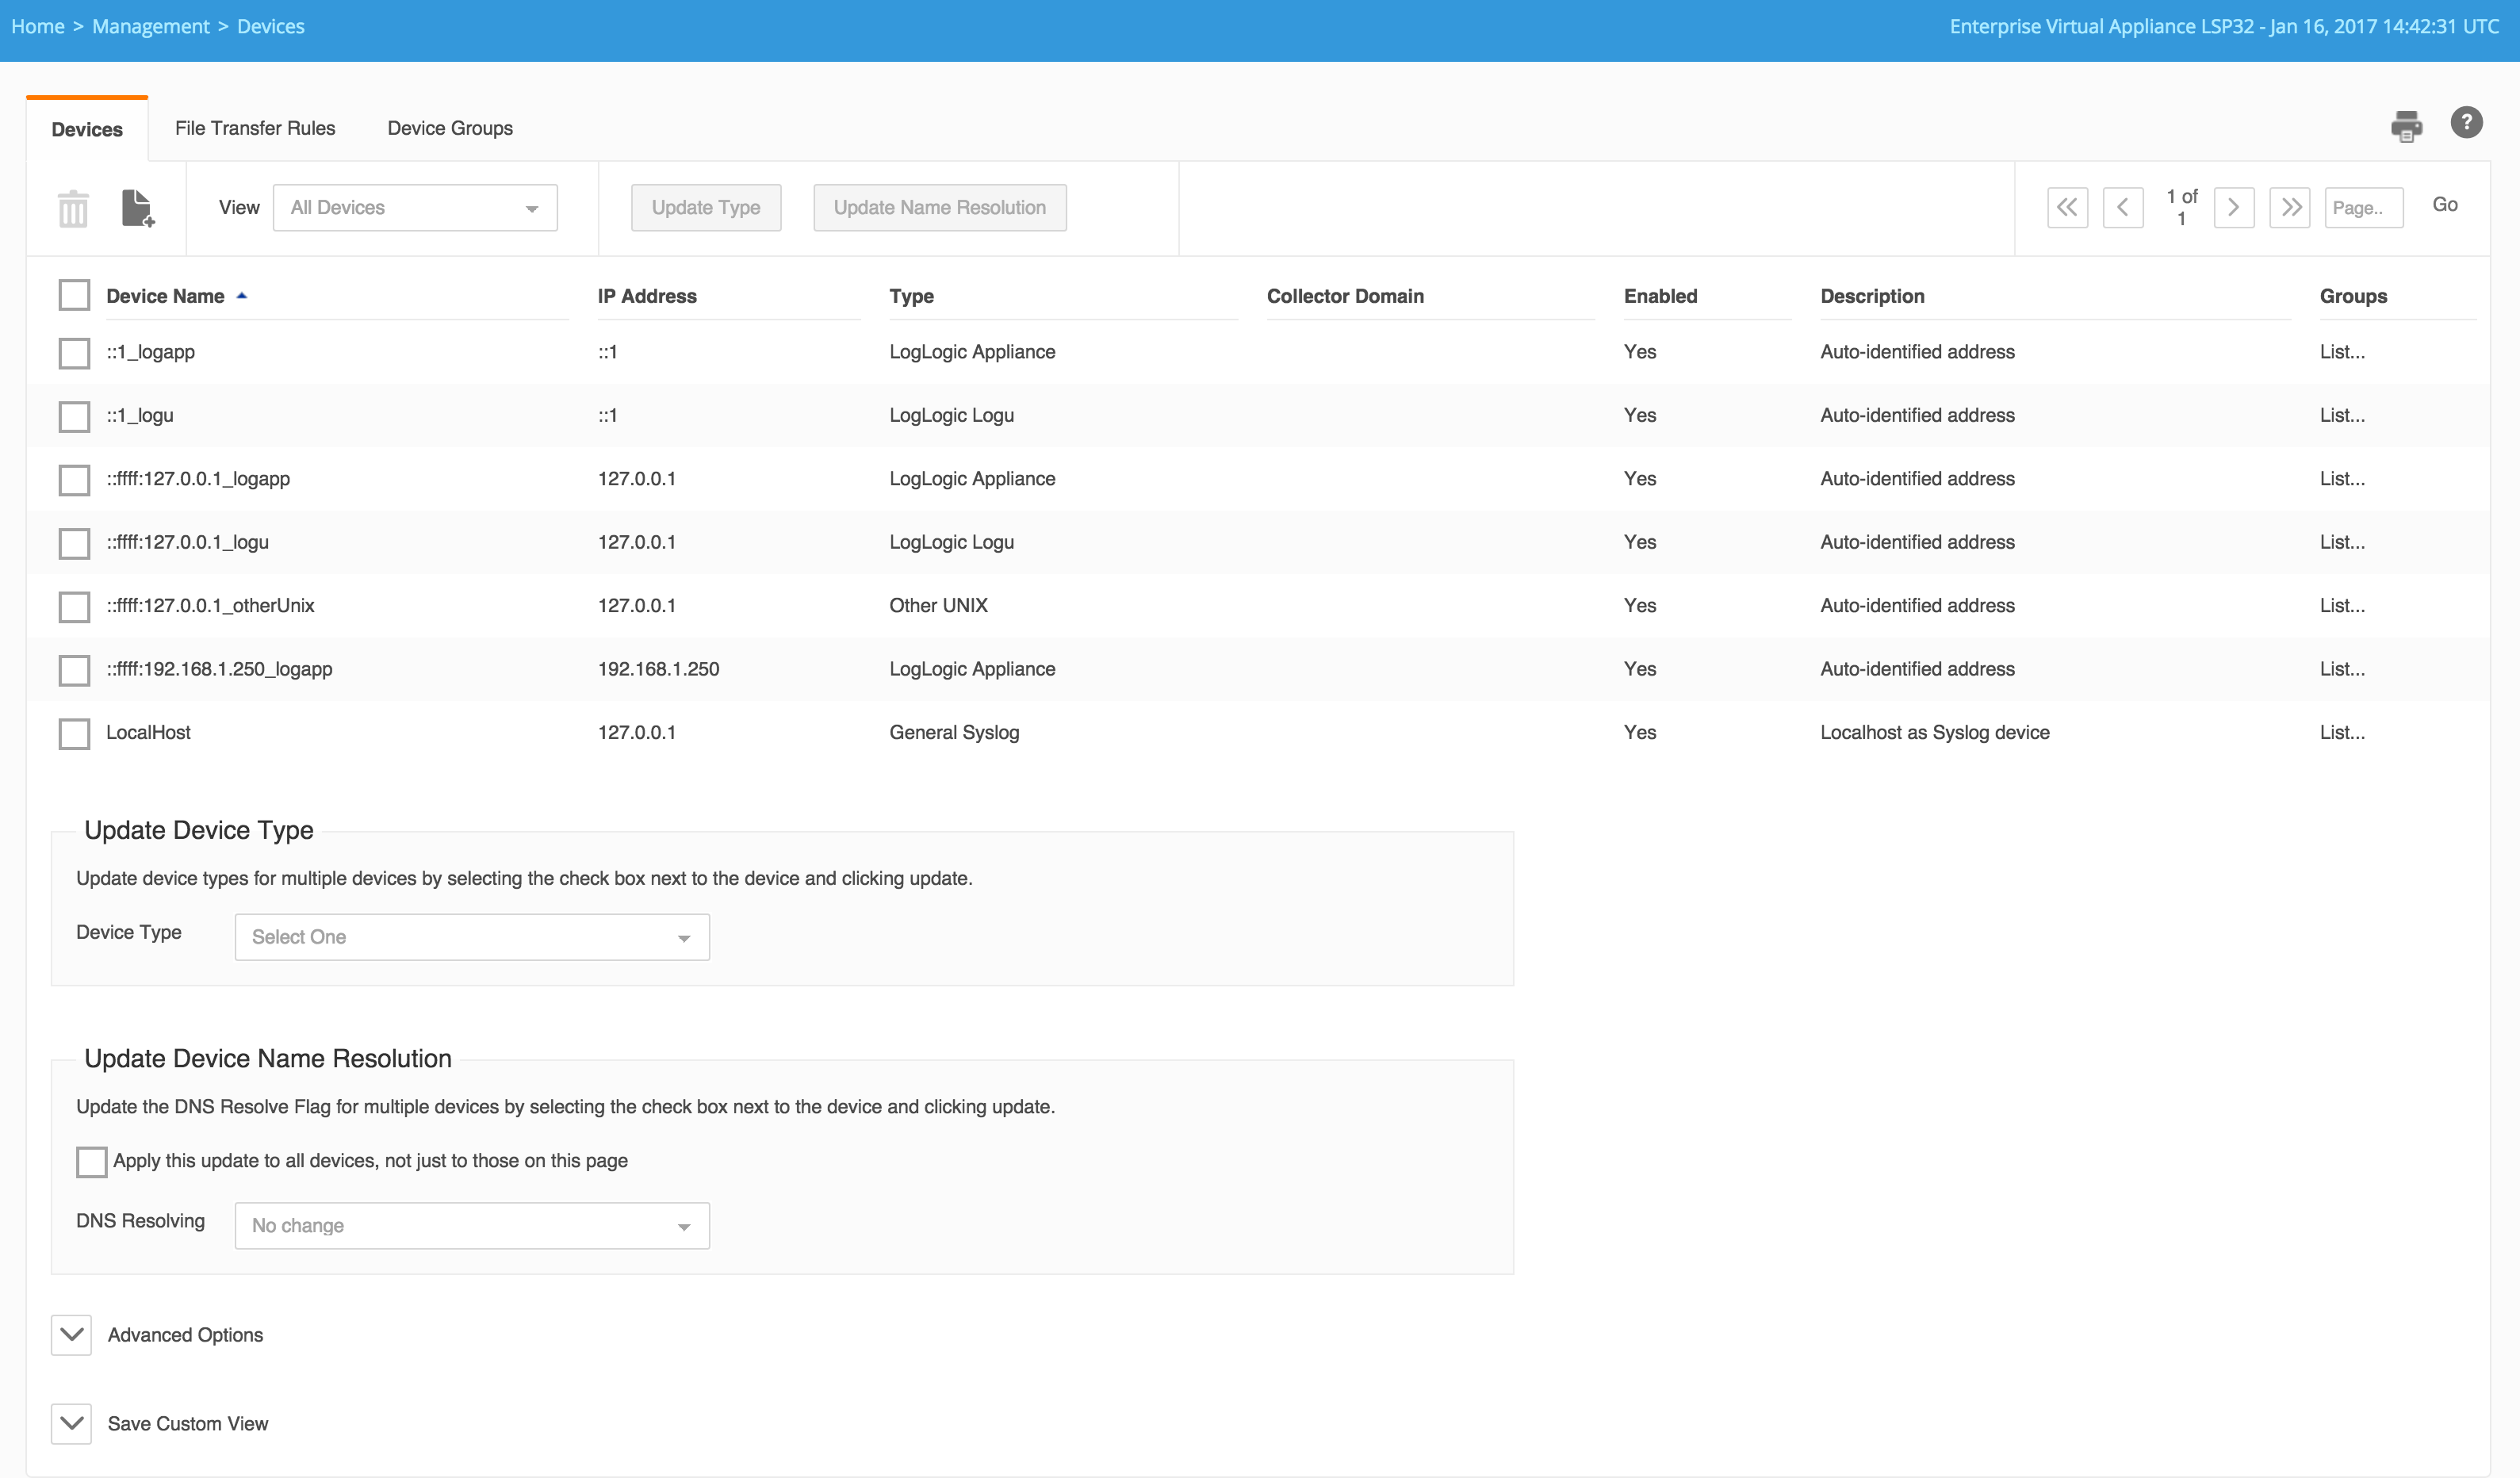Click the Page number input field

point(2362,208)
